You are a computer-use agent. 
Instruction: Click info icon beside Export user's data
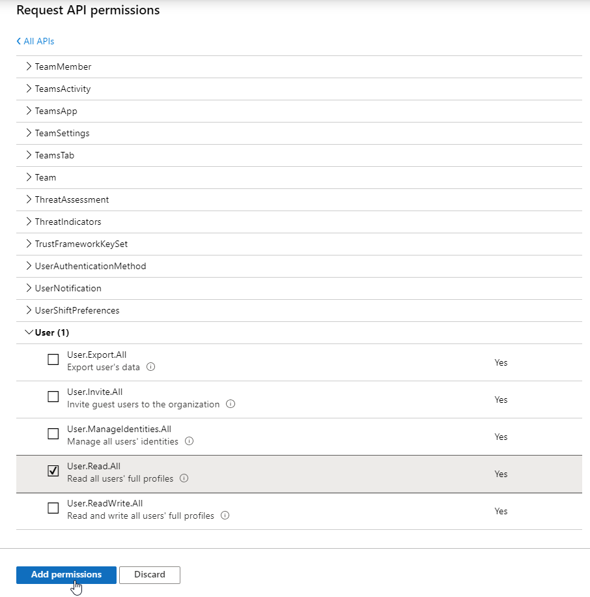151,367
